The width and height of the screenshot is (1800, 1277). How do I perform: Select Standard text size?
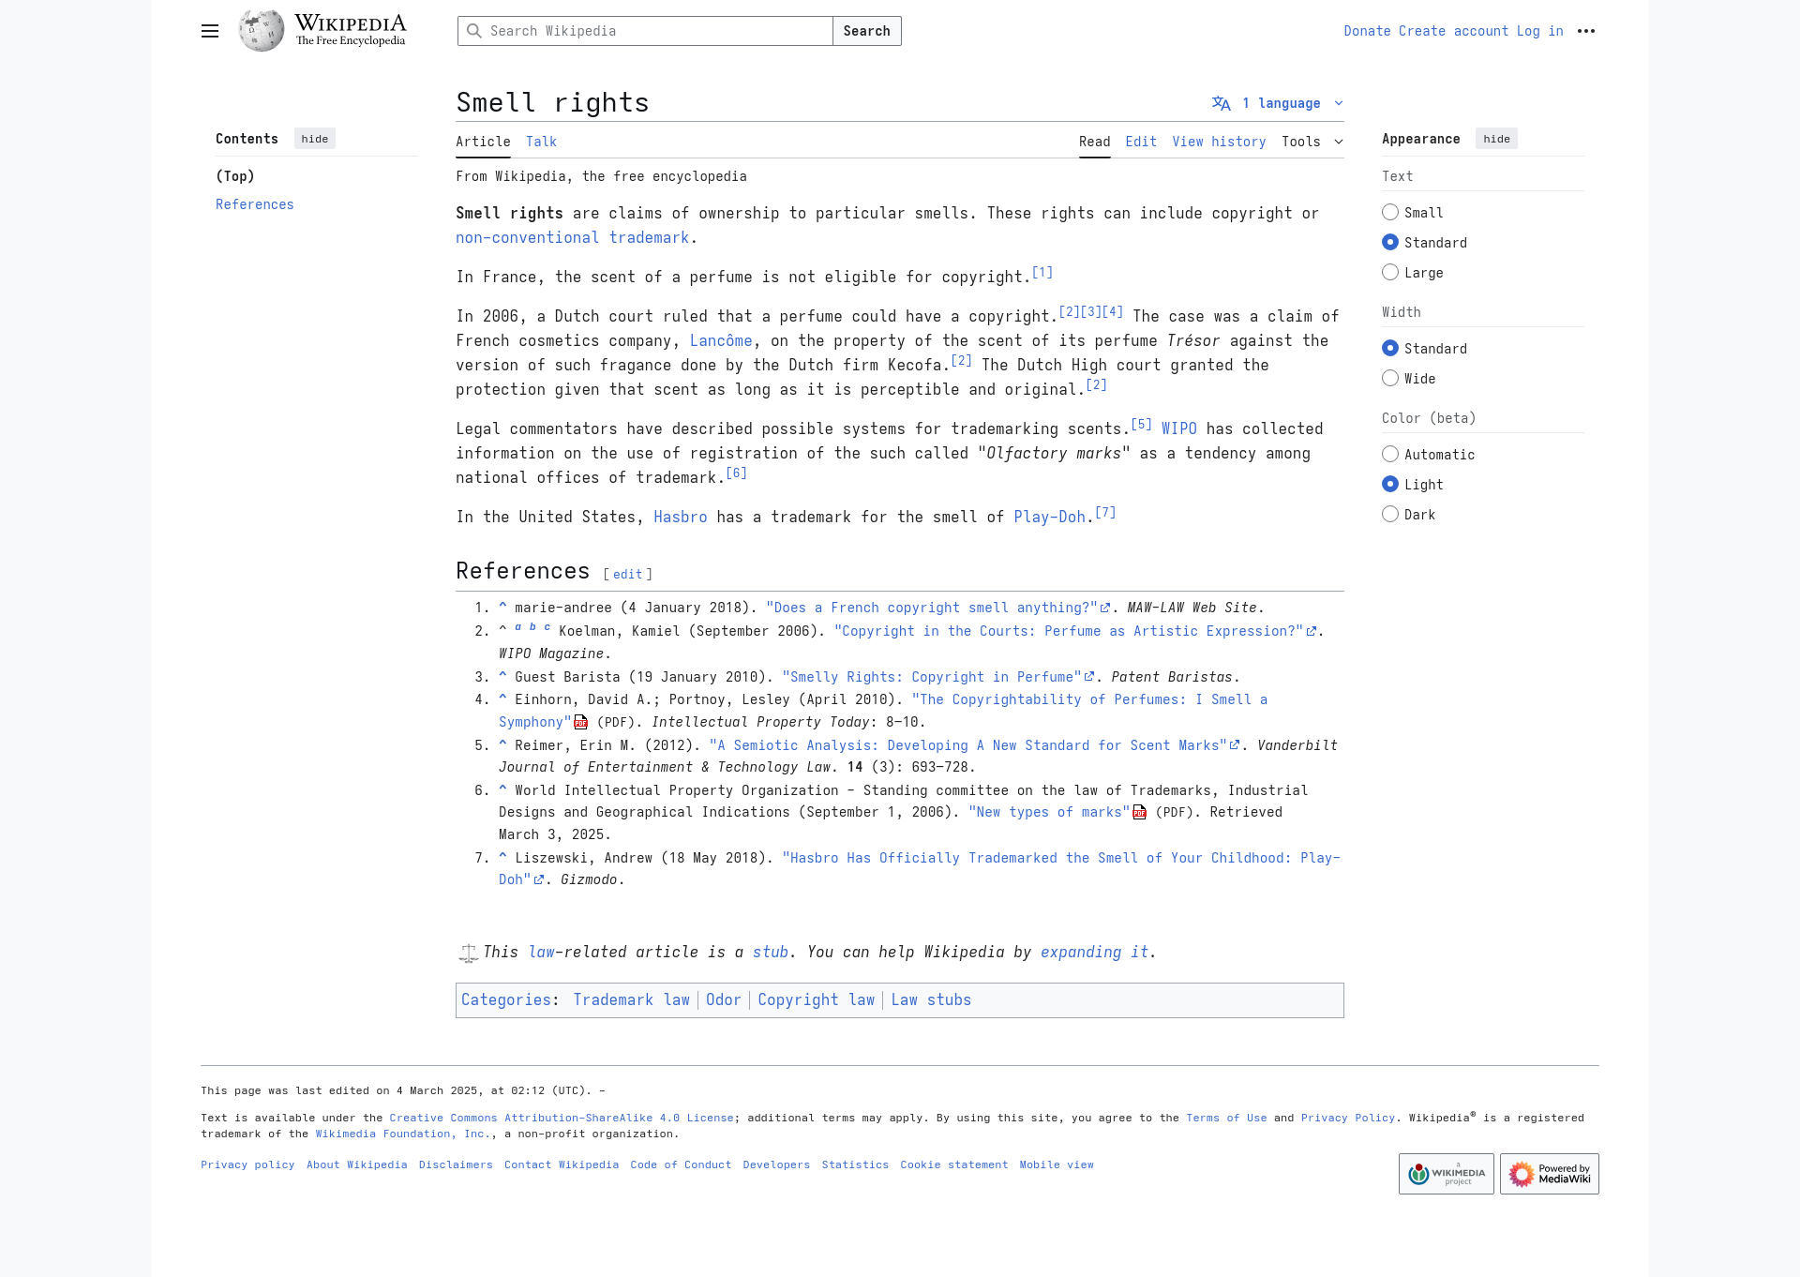coord(1390,243)
